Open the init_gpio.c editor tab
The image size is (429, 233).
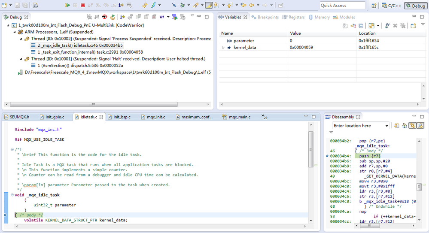52,117
